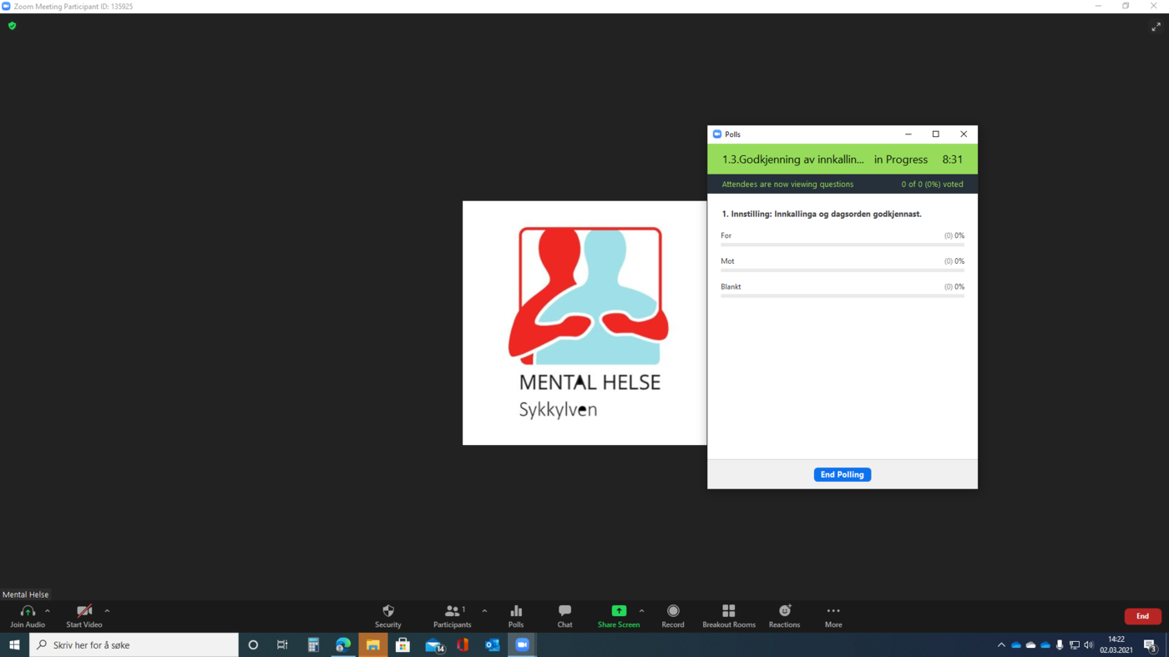
Task: Click the Mental Helse Sykkylven logo thumbnail
Action: pos(584,323)
